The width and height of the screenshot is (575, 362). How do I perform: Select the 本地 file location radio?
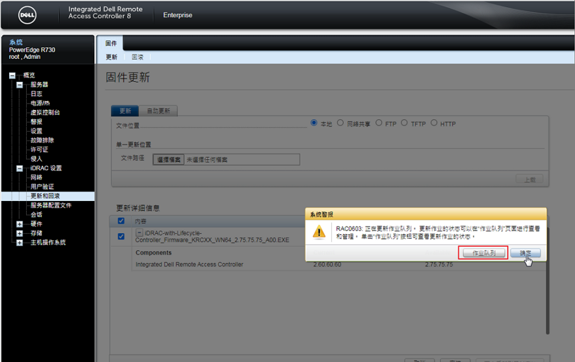[x=314, y=123]
